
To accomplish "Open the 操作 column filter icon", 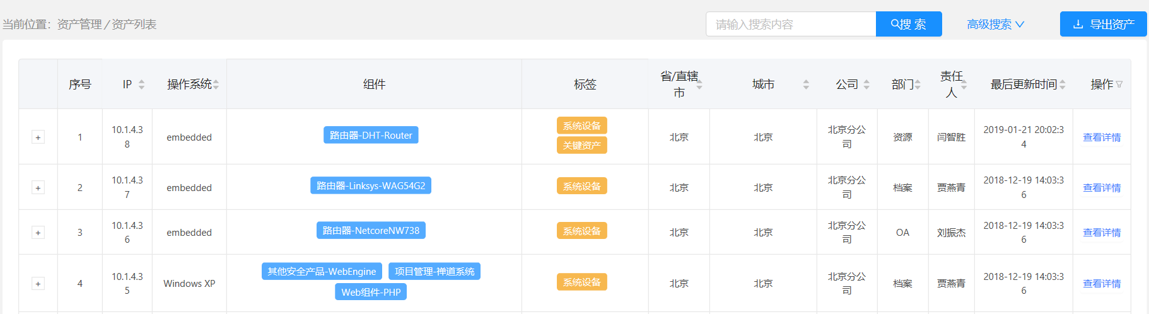I will click(1119, 84).
